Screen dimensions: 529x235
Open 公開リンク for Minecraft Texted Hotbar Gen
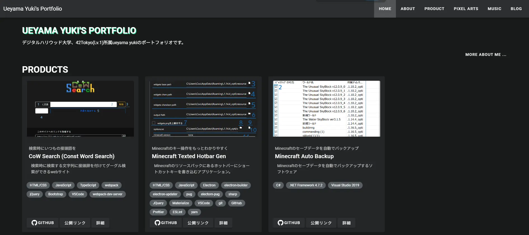coord(198,223)
